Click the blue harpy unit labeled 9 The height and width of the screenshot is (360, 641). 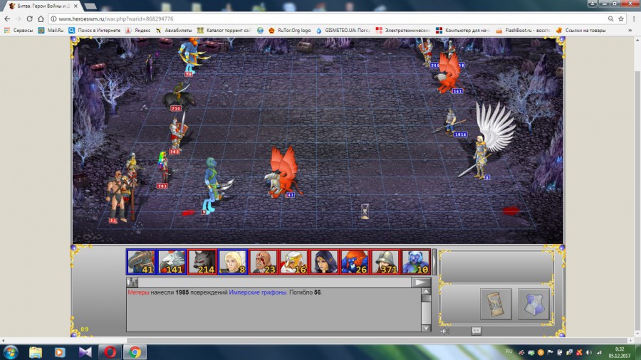(x=214, y=186)
